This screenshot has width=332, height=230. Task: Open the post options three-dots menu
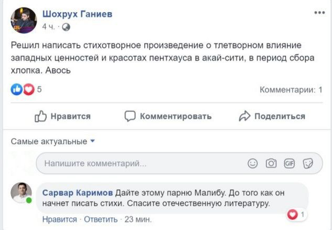coord(319,13)
